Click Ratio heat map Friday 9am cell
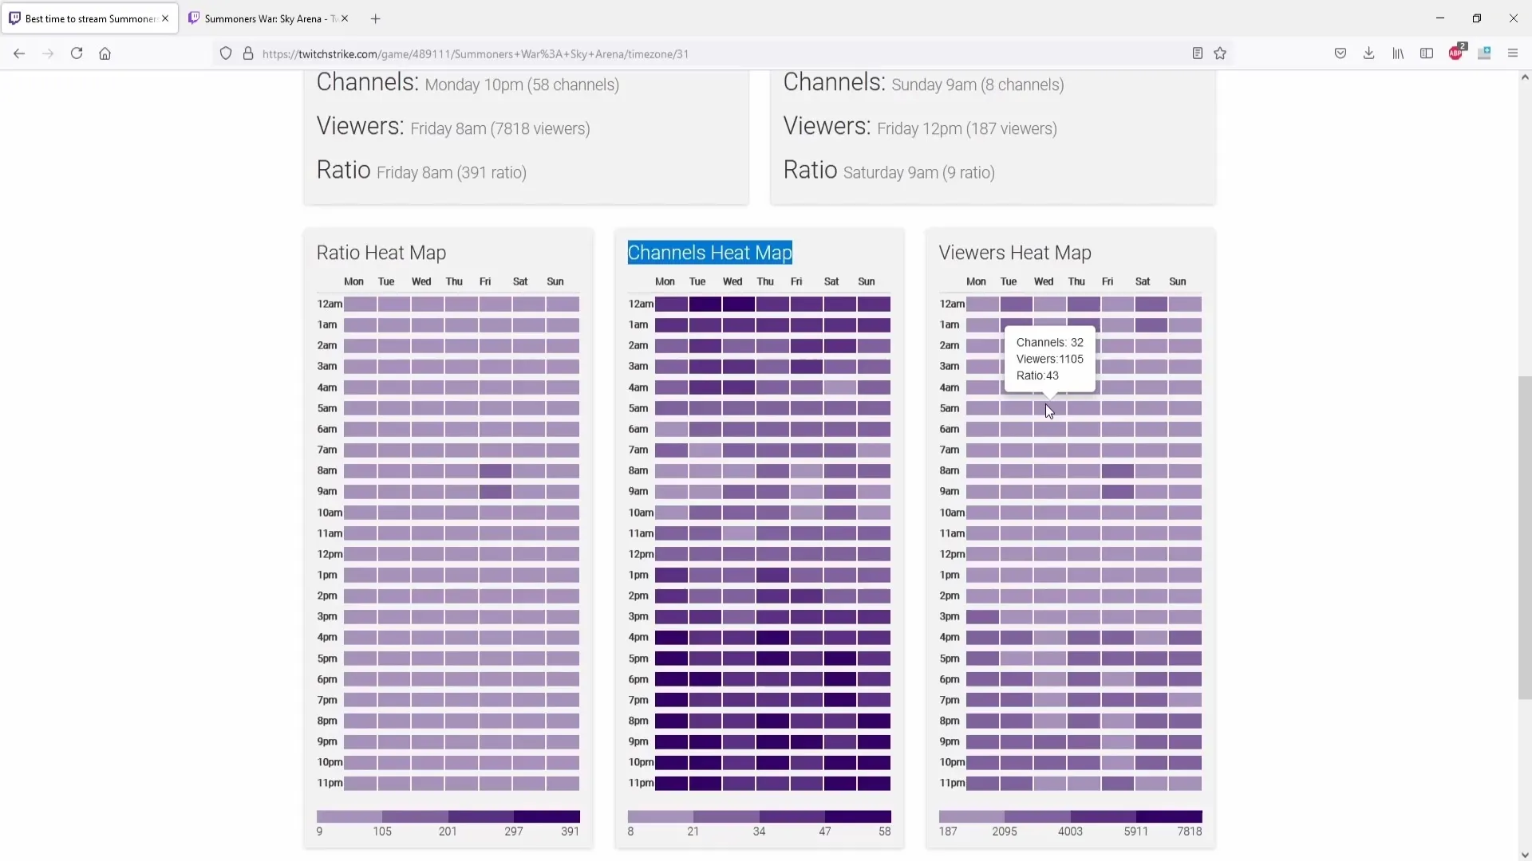The image size is (1532, 861). pyautogui.click(x=496, y=492)
